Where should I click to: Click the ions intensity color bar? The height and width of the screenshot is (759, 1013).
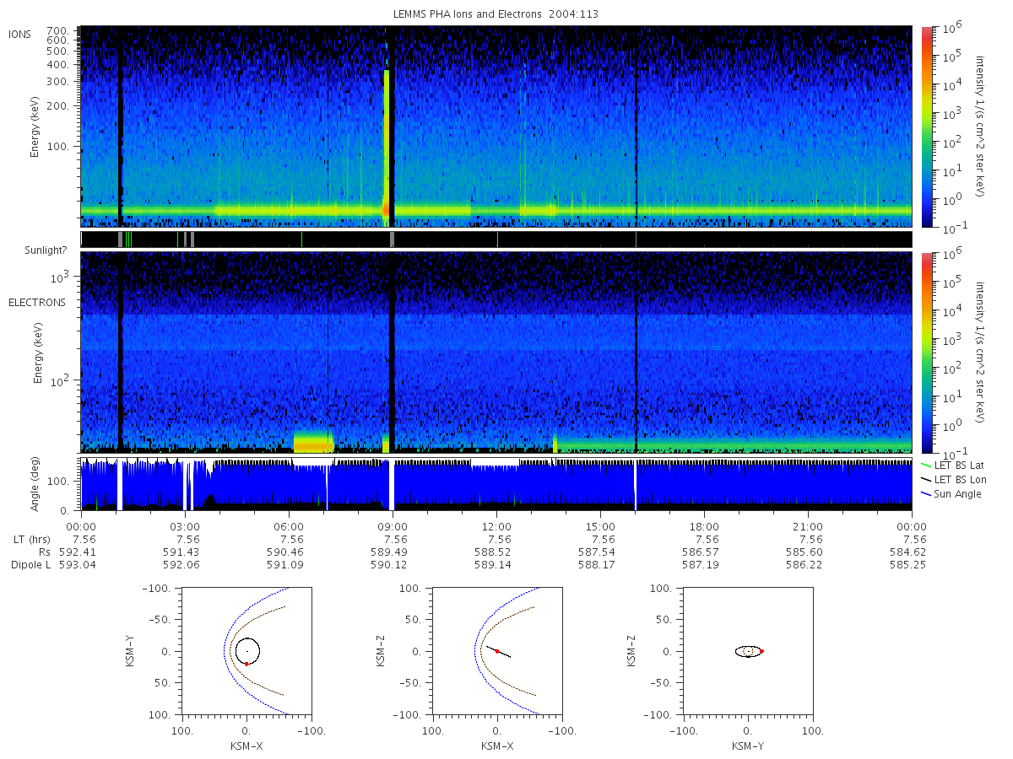(x=927, y=126)
